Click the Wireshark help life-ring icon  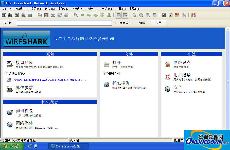[193, 15]
